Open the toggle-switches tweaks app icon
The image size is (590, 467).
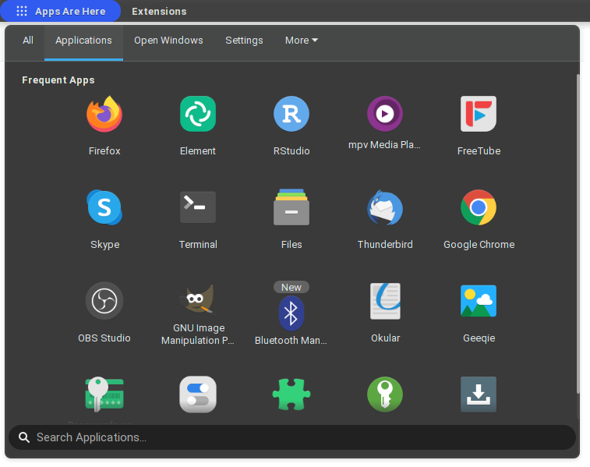[x=198, y=394]
